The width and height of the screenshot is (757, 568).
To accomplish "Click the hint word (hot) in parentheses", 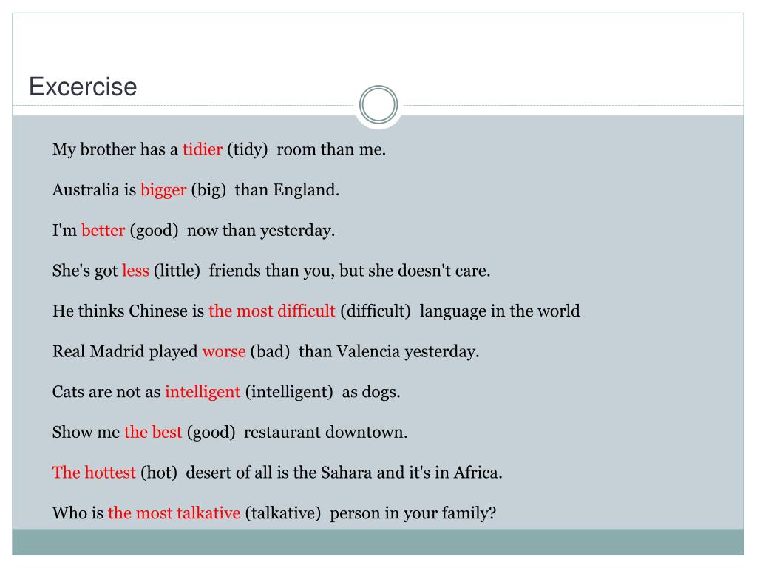I will [x=159, y=473].
